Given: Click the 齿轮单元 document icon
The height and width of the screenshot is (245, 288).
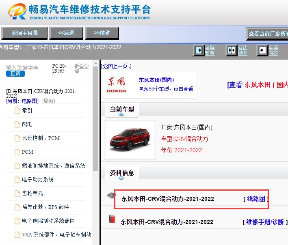Looking at the screenshot, I should (x=17, y=193).
